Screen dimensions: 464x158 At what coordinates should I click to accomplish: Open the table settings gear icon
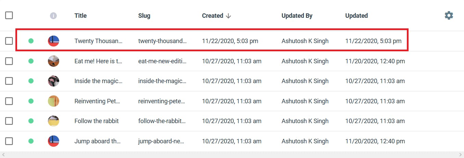click(449, 15)
